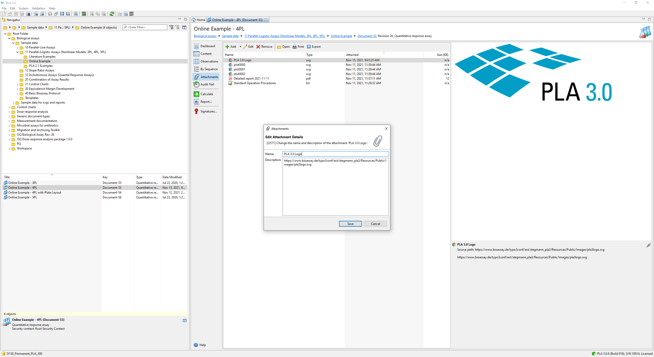Click the blue edit-with-pencil toolbar icon

pos(62,14)
